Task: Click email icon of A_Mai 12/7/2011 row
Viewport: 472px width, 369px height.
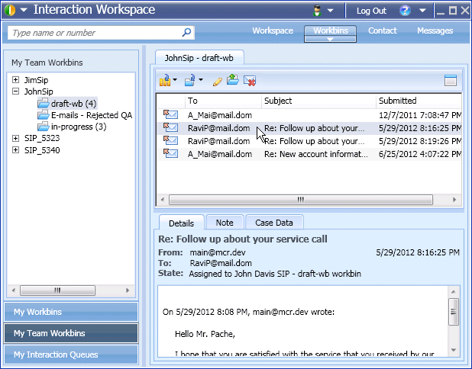Action: [x=170, y=115]
